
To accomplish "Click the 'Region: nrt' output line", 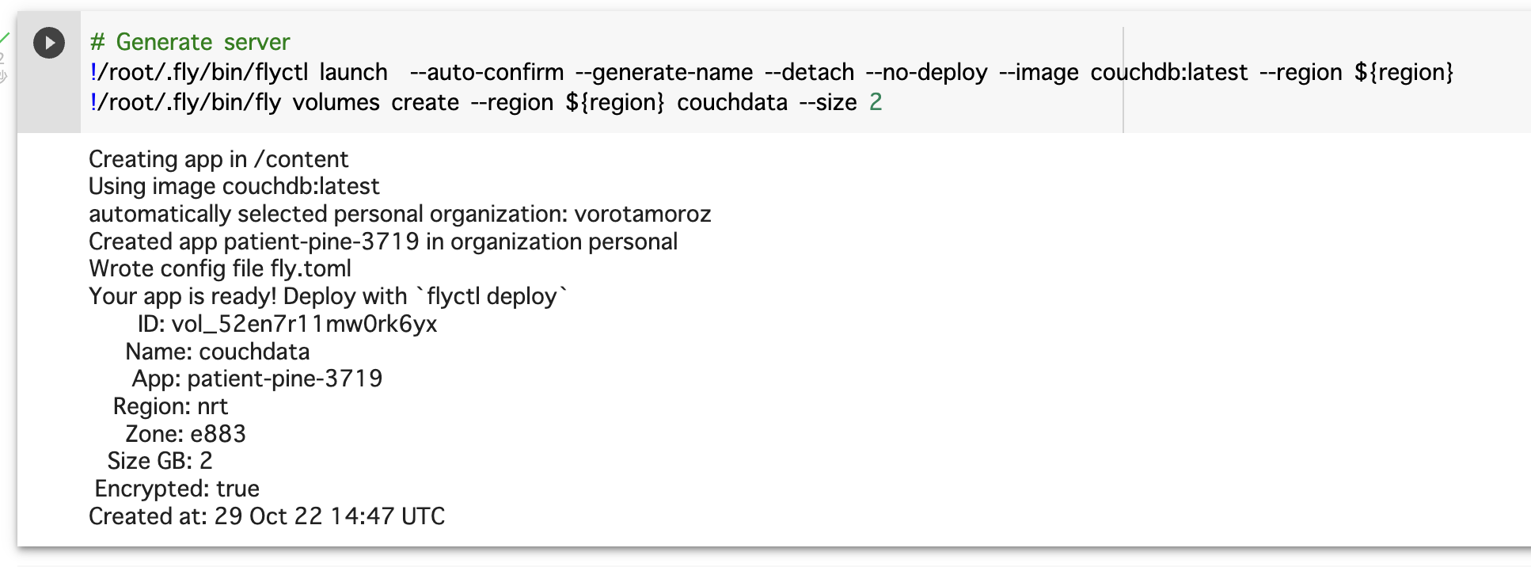I will pos(170,406).
